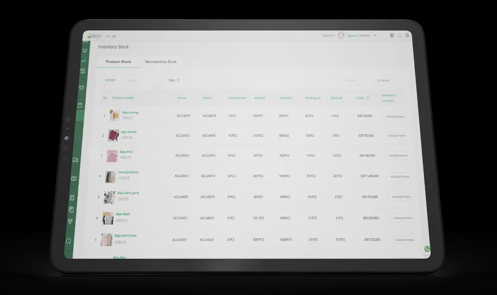Open the diamond sidebar icon
The image size is (497, 295).
coord(70,221)
